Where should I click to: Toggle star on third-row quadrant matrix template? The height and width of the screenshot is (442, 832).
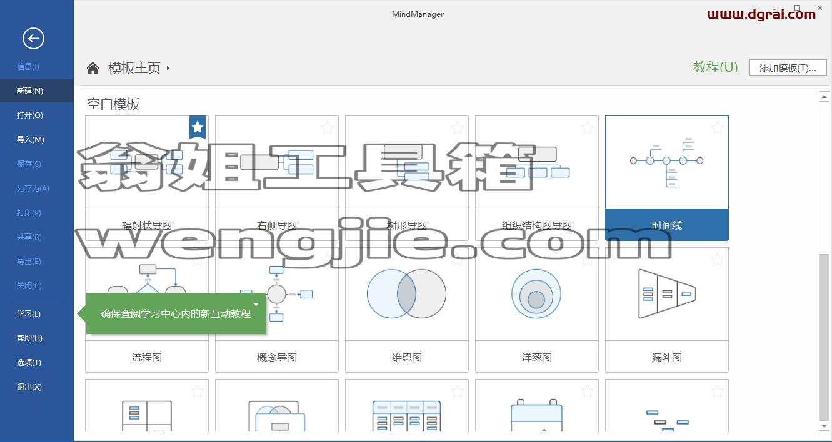(x=198, y=391)
